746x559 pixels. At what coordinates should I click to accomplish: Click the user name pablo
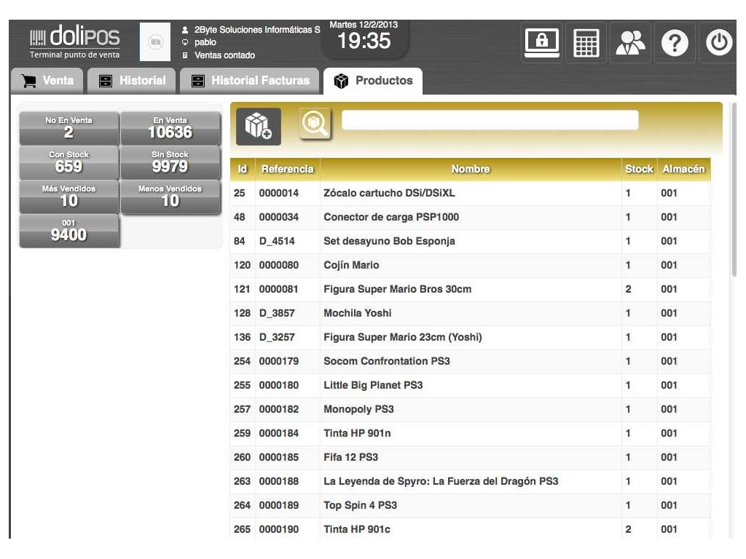pyautogui.click(x=205, y=42)
